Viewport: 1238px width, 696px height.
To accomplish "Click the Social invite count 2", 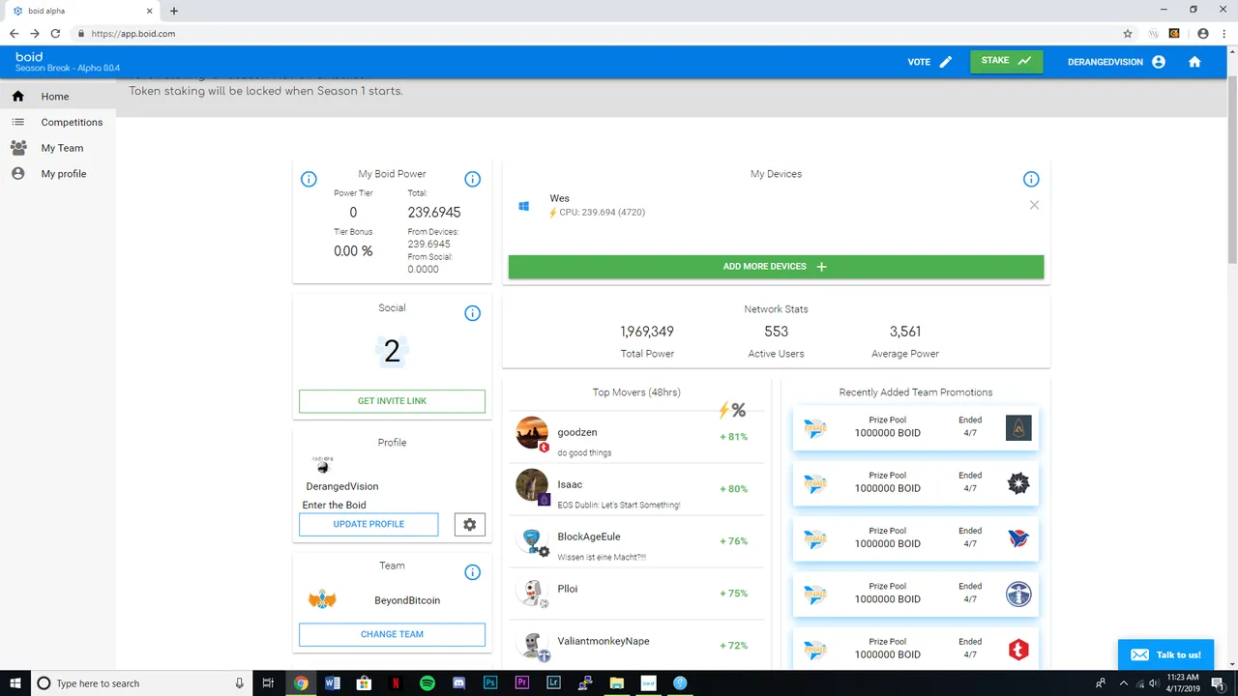I will [x=392, y=352].
